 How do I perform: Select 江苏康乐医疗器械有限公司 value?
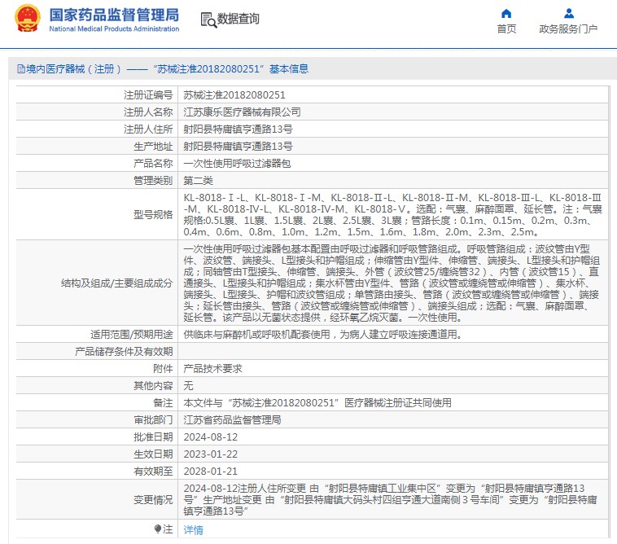242,112
